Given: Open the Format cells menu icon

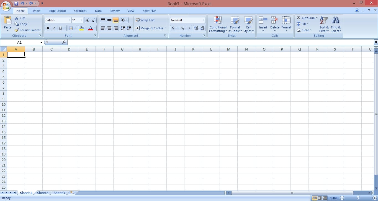Looking at the screenshot, I should pyautogui.click(x=286, y=20).
